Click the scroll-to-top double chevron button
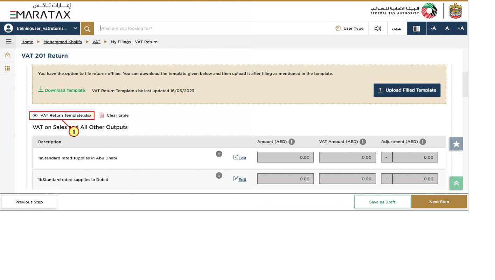 click(x=456, y=183)
